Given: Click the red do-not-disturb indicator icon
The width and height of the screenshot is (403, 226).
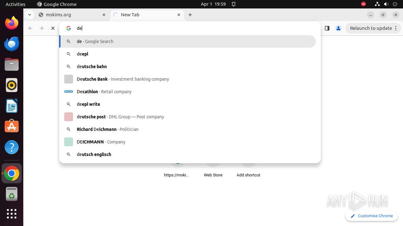Looking at the screenshot, I should point(363,4).
